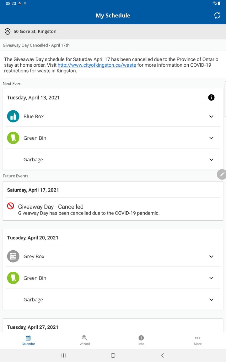226x362 pixels.
Task: Expand Grey Box details chevron
Action: click(211, 257)
